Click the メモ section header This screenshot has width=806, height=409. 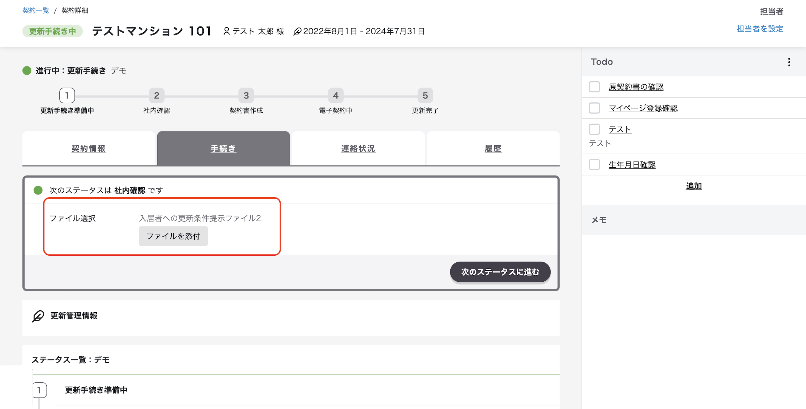click(x=694, y=220)
